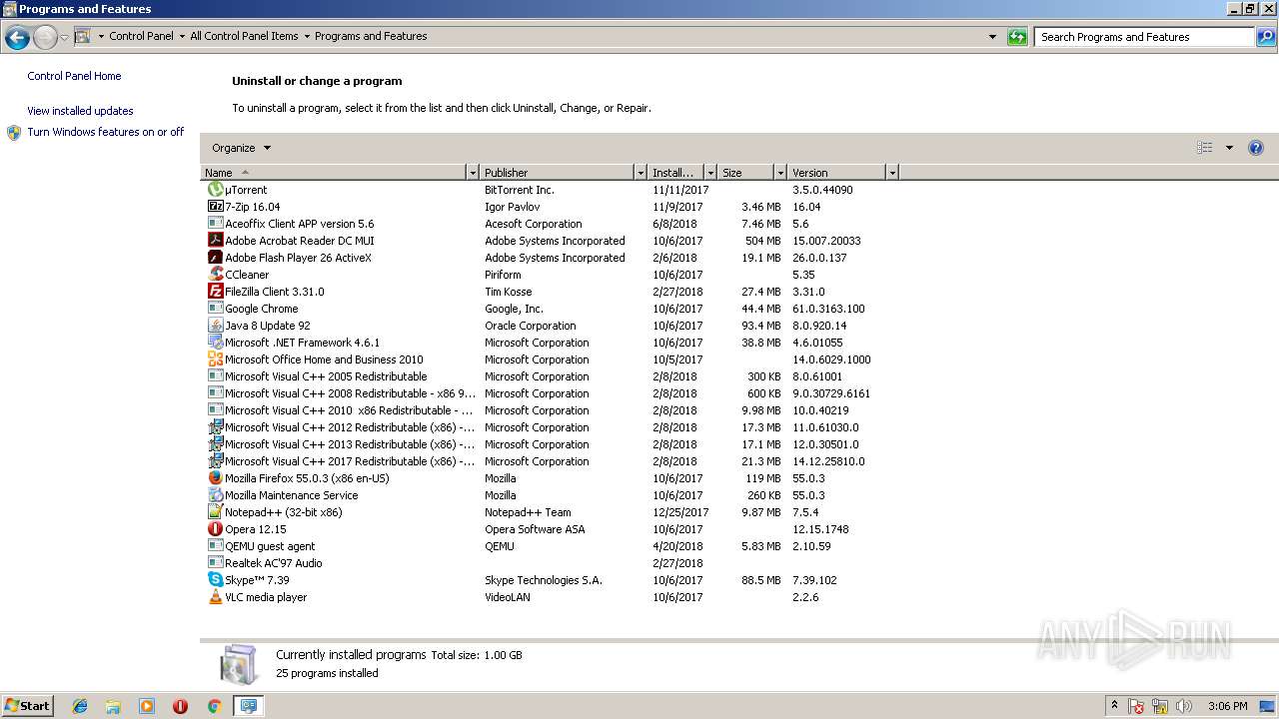Open the Organize dropdown menu
1279x719 pixels.
point(241,148)
